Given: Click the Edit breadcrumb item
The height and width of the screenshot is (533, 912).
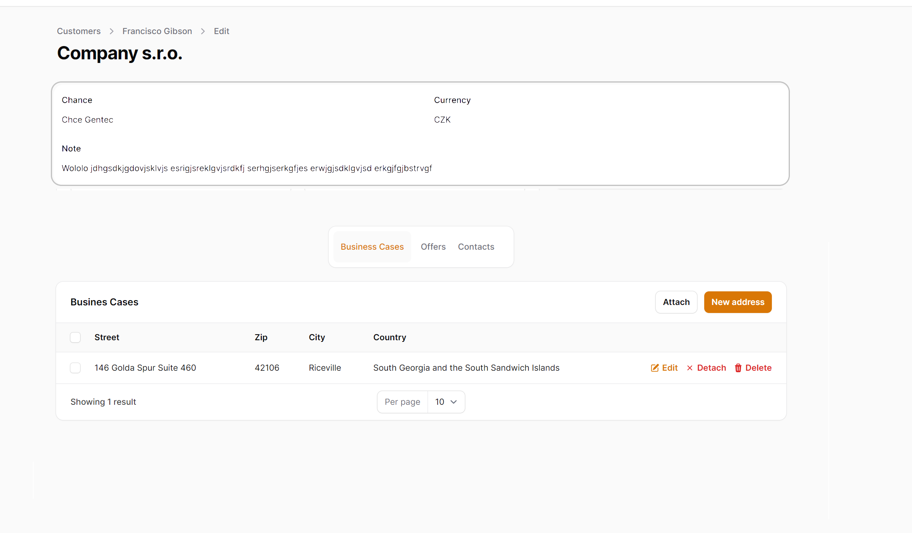Looking at the screenshot, I should click(x=221, y=31).
